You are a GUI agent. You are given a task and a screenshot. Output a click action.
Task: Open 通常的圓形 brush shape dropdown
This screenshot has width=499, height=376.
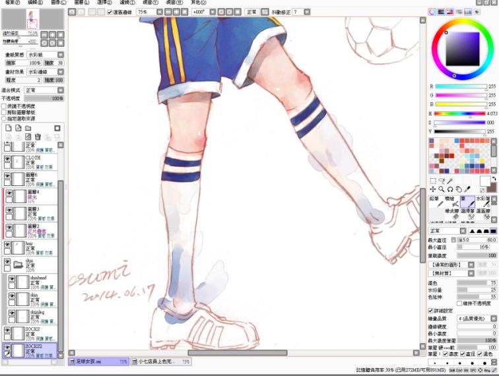click(471, 265)
